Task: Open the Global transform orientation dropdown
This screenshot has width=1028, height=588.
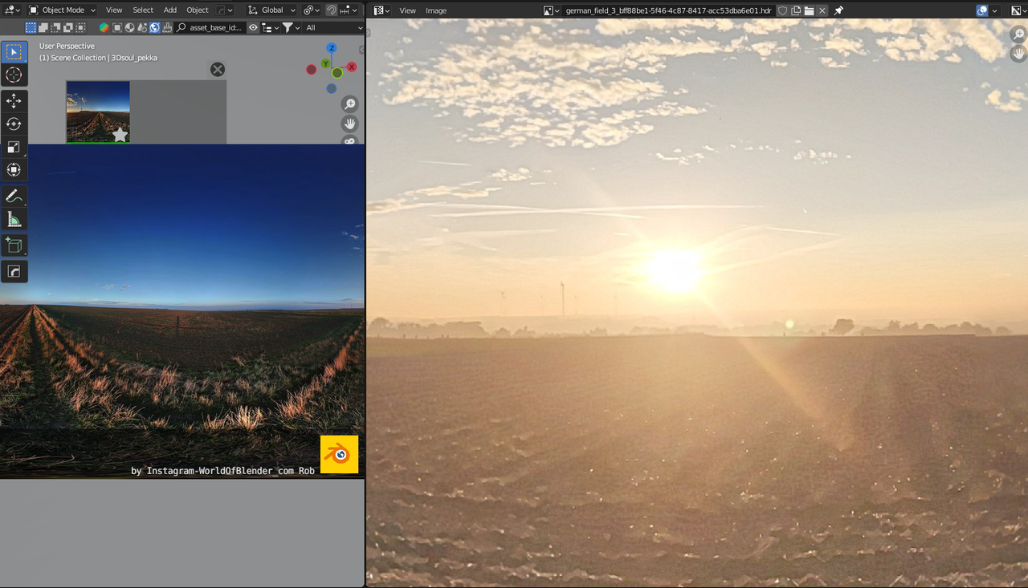Action: 271,10
